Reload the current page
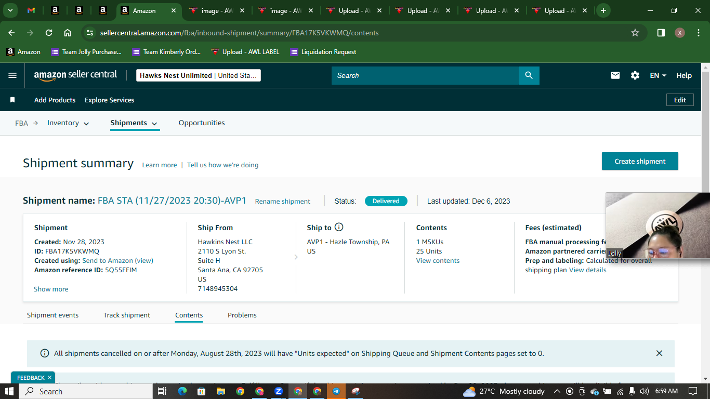The height and width of the screenshot is (399, 710). pos(49,33)
